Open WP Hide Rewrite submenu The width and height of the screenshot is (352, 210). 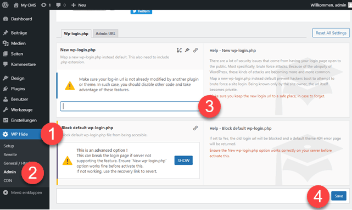[x=10, y=154]
